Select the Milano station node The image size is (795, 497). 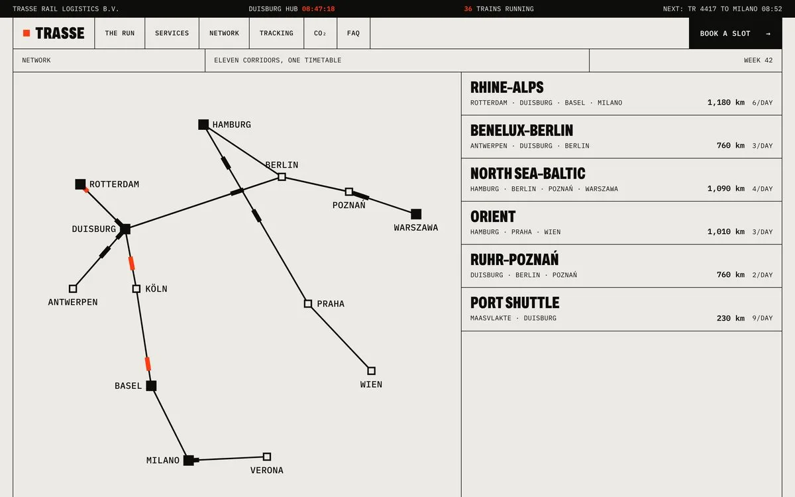[189, 460]
